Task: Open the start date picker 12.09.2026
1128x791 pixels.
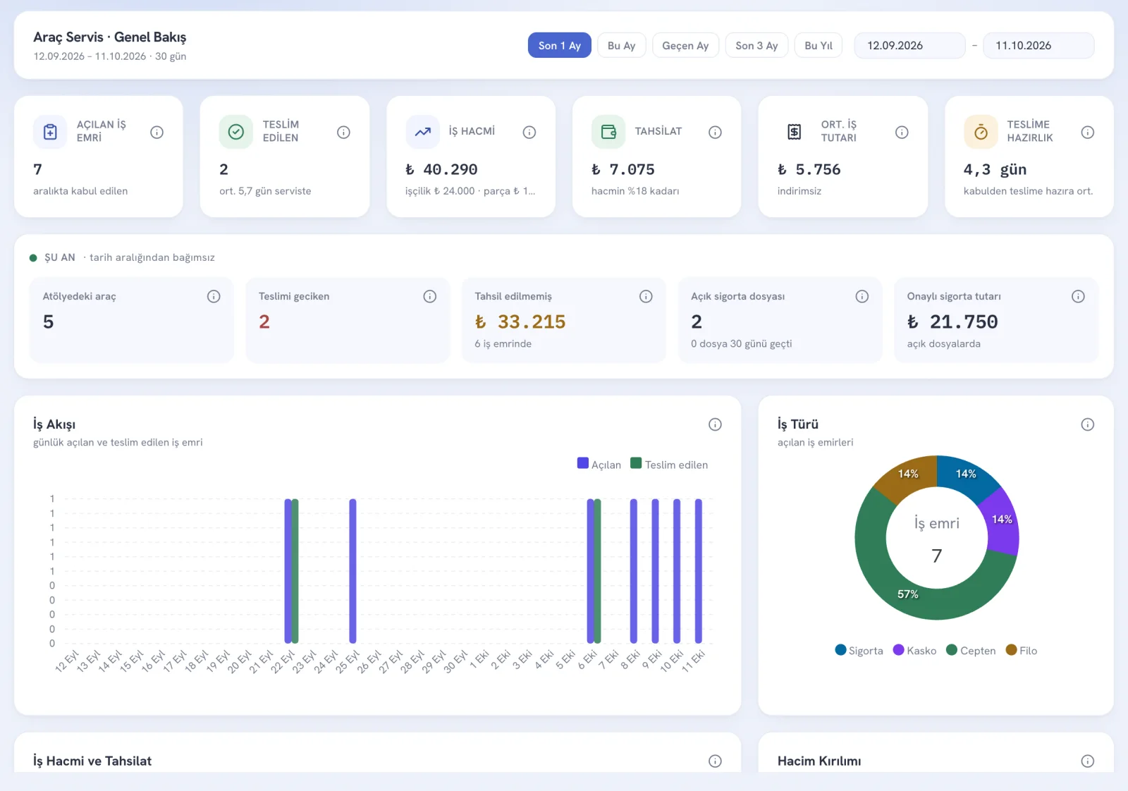Action: point(909,45)
